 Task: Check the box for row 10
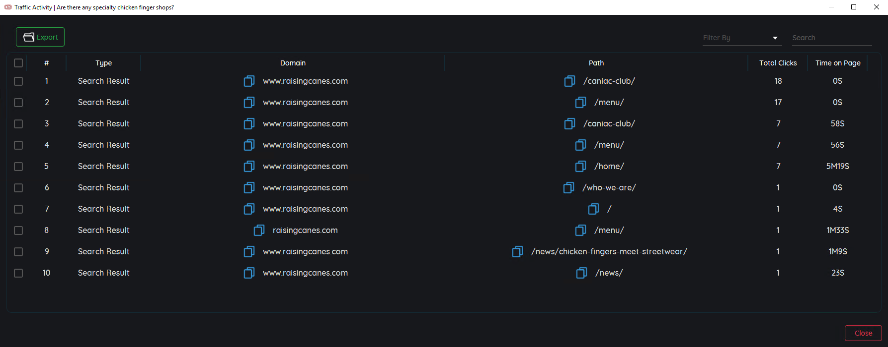[18, 273]
